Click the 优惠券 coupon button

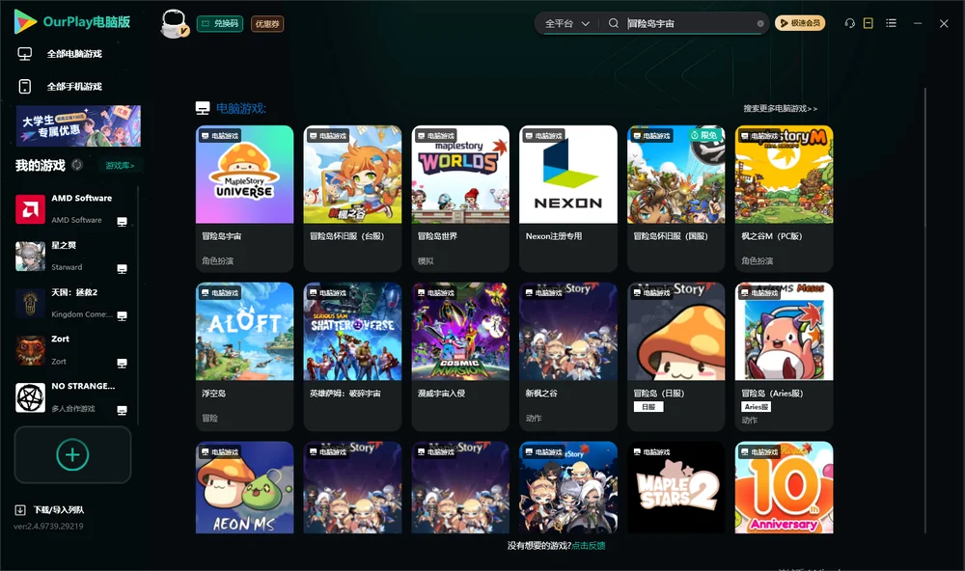click(267, 24)
